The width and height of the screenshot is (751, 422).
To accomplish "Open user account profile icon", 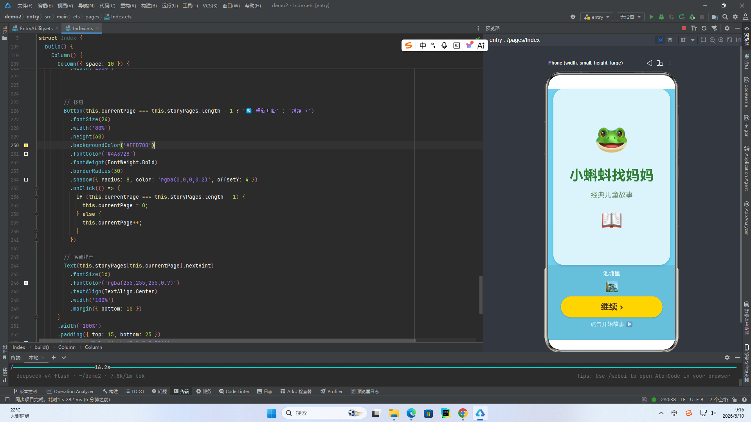I will click(x=746, y=17).
